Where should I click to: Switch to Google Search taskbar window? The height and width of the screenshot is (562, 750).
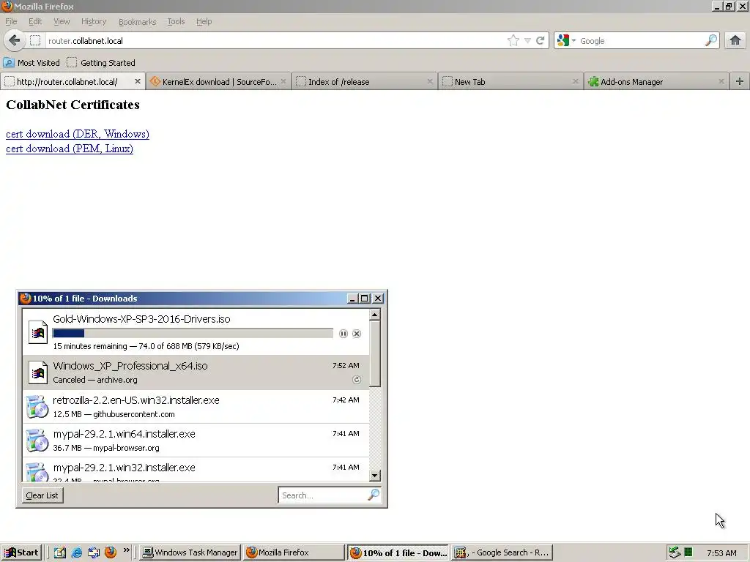pyautogui.click(x=502, y=552)
